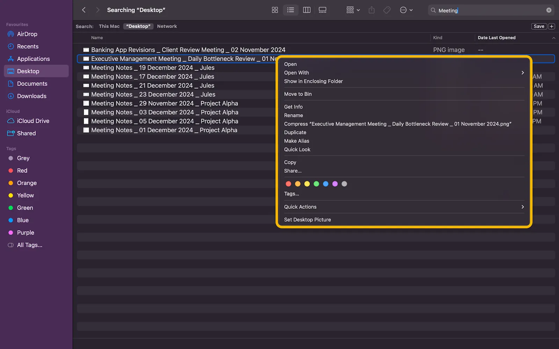The width and height of the screenshot is (559, 349).
Task: Switch to icon grid view
Action: (275, 10)
